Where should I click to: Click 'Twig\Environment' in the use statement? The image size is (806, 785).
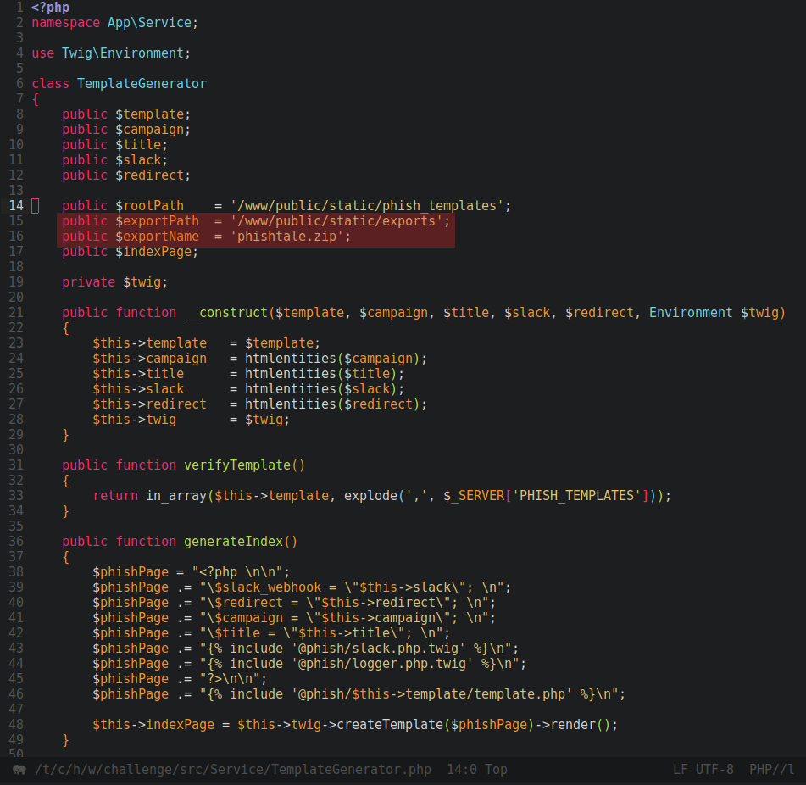pyautogui.click(x=122, y=53)
